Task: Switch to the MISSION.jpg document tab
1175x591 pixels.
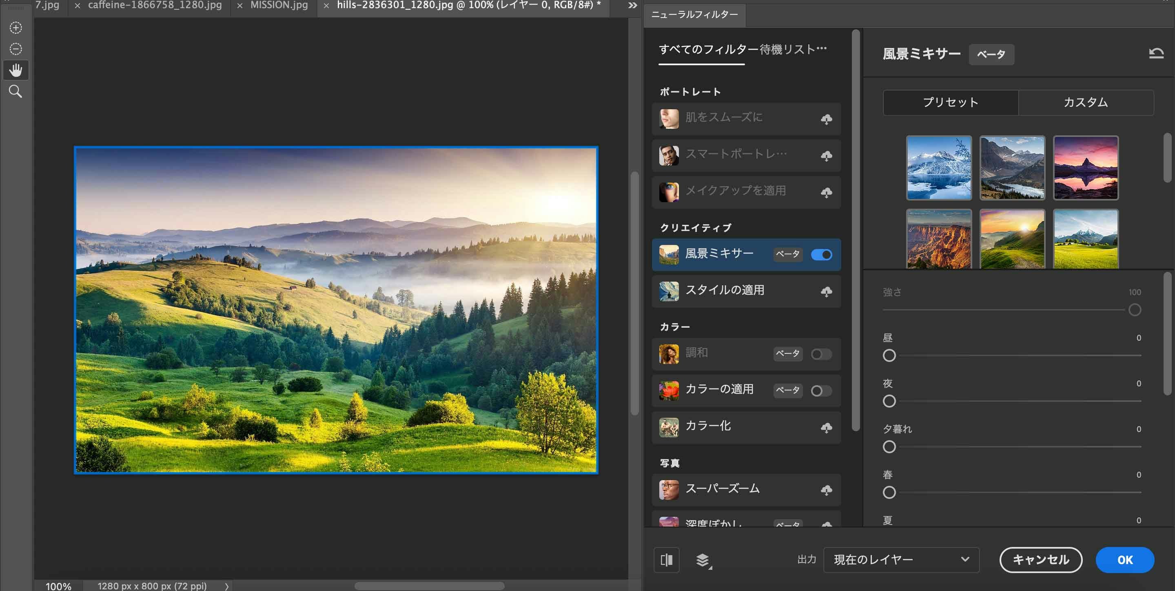Action: click(279, 5)
